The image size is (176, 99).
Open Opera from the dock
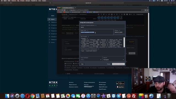point(28,96)
